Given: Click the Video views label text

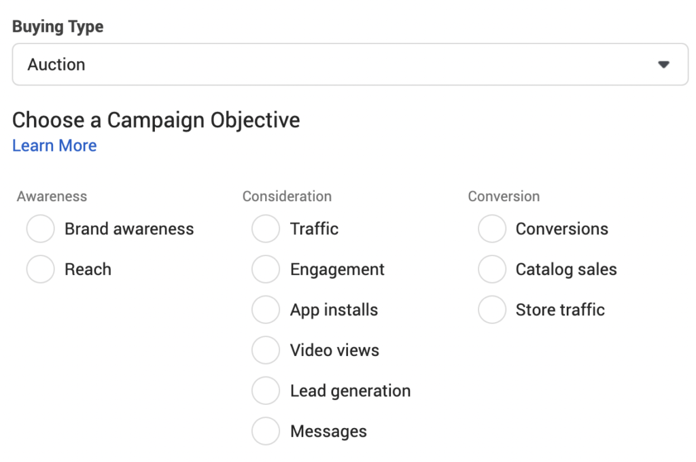Looking at the screenshot, I should [334, 351].
